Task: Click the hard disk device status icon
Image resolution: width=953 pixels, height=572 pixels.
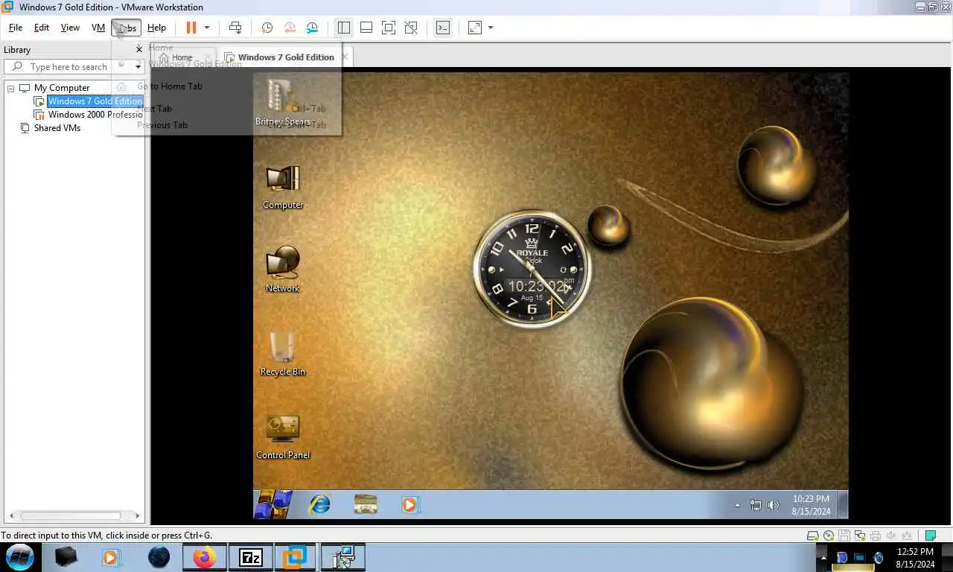Action: click(813, 536)
